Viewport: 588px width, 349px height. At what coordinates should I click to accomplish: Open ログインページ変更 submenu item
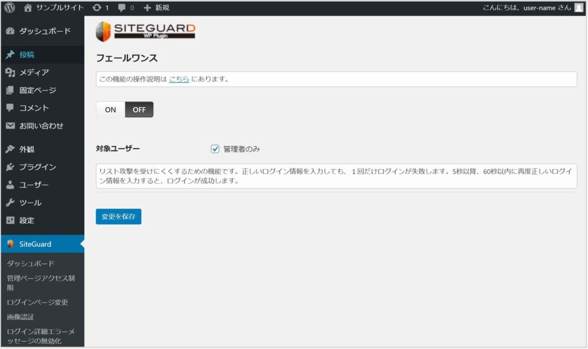pyautogui.click(x=37, y=302)
